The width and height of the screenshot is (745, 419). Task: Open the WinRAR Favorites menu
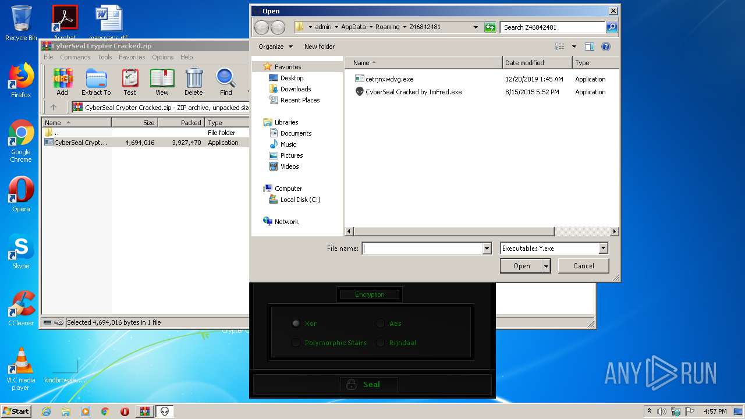132,57
